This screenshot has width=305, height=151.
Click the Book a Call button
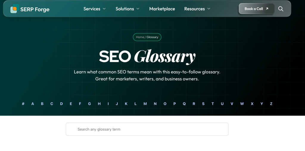pyautogui.click(x=256, y=9)
